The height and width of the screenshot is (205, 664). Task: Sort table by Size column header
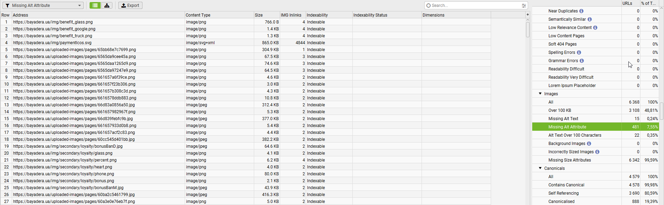coord(267,15)
